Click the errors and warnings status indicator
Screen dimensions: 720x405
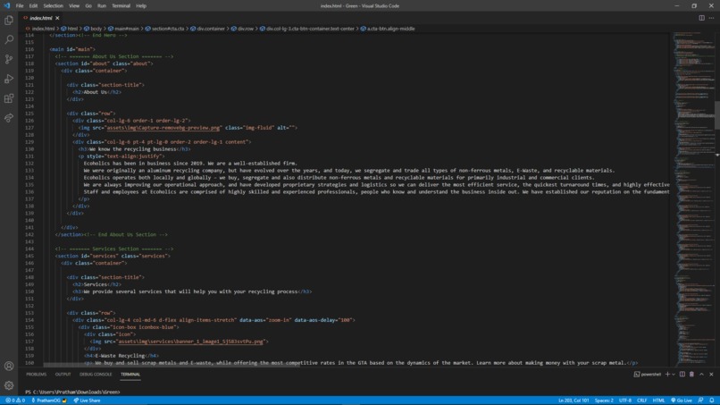click(15, 401)
